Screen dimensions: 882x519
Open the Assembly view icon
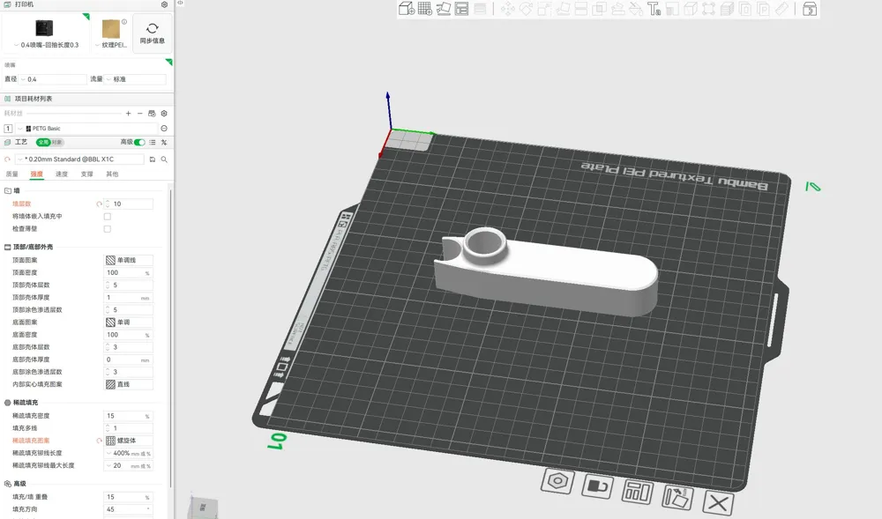point(810,9)
